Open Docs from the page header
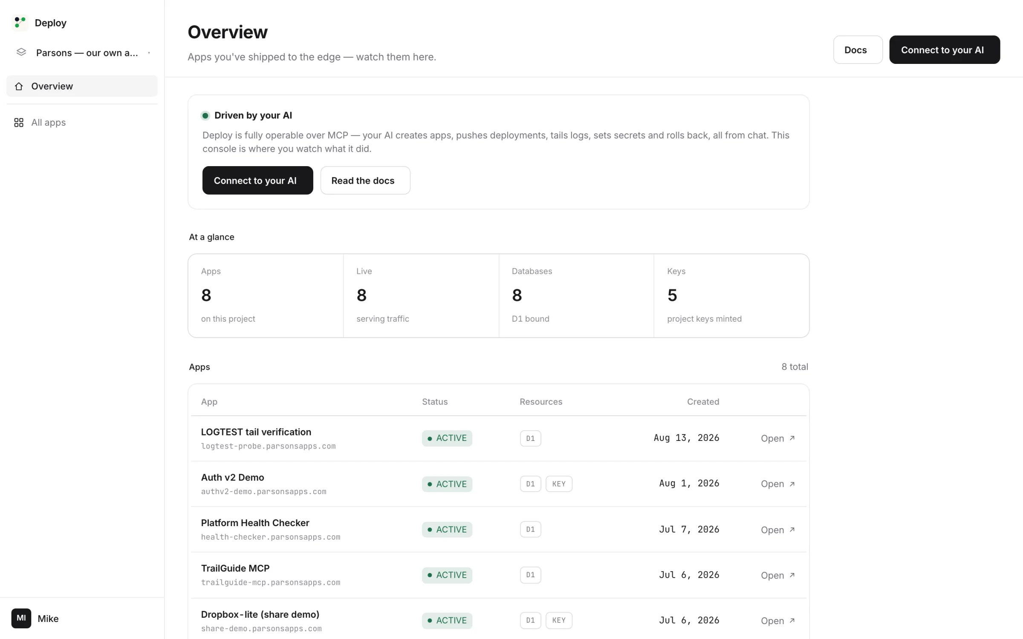The width and height of the screenshot is (1023, 639). (x=858, y=50)
